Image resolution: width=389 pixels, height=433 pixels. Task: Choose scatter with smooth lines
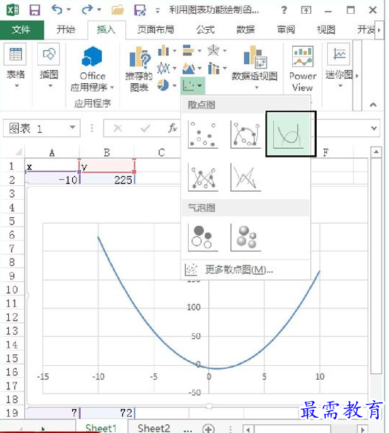click(x=291, y=134)
